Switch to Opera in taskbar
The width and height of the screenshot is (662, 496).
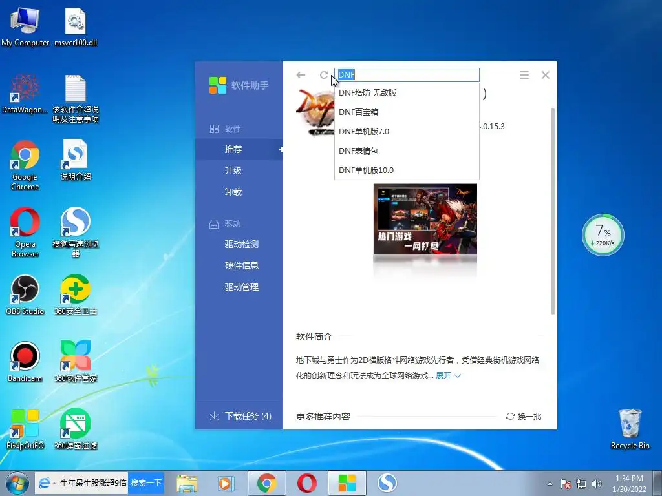(x=307, y=483)
